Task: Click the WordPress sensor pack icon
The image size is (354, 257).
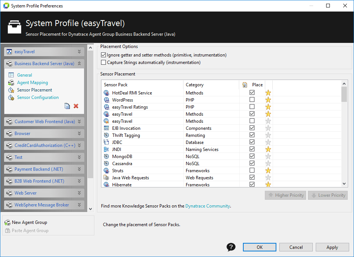Action: 106,100
